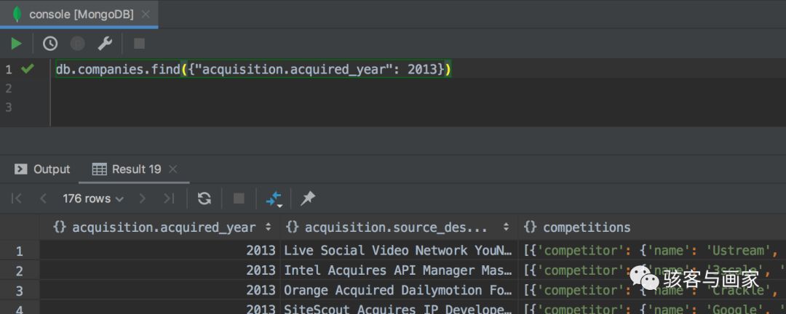Go to next page of results

pyautogui.click(x=143, y=199)
